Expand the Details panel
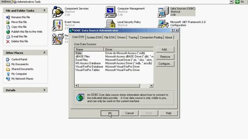This screenshot has height=139, width=248. 45,90
